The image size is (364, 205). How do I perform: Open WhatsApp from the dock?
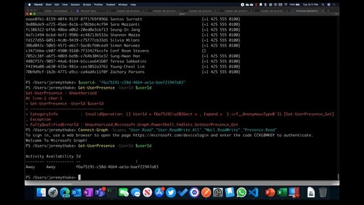pos(241,192)
